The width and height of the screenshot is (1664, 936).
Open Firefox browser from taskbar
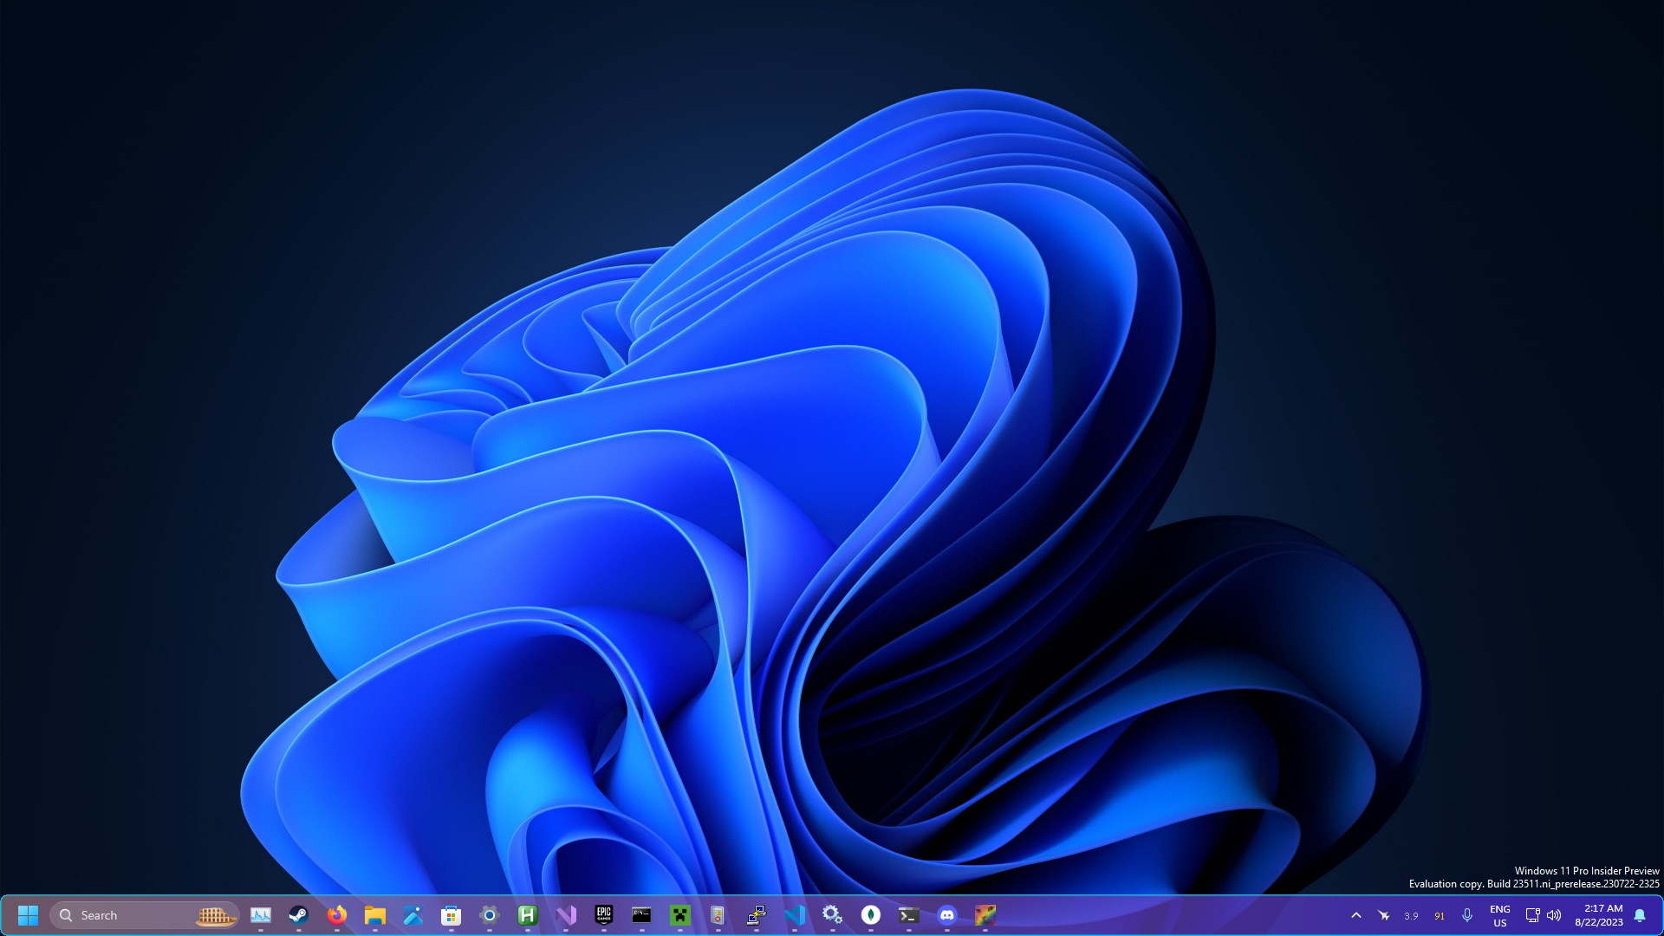[336, 915]
